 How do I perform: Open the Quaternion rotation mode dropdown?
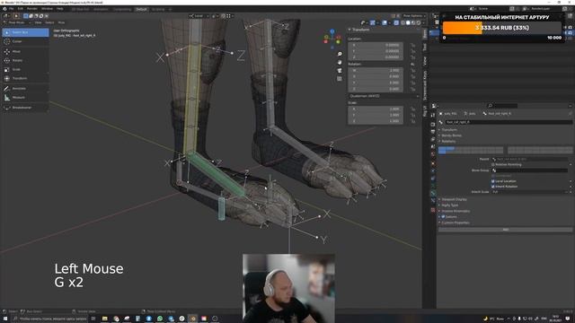click(x=384, y=96)
